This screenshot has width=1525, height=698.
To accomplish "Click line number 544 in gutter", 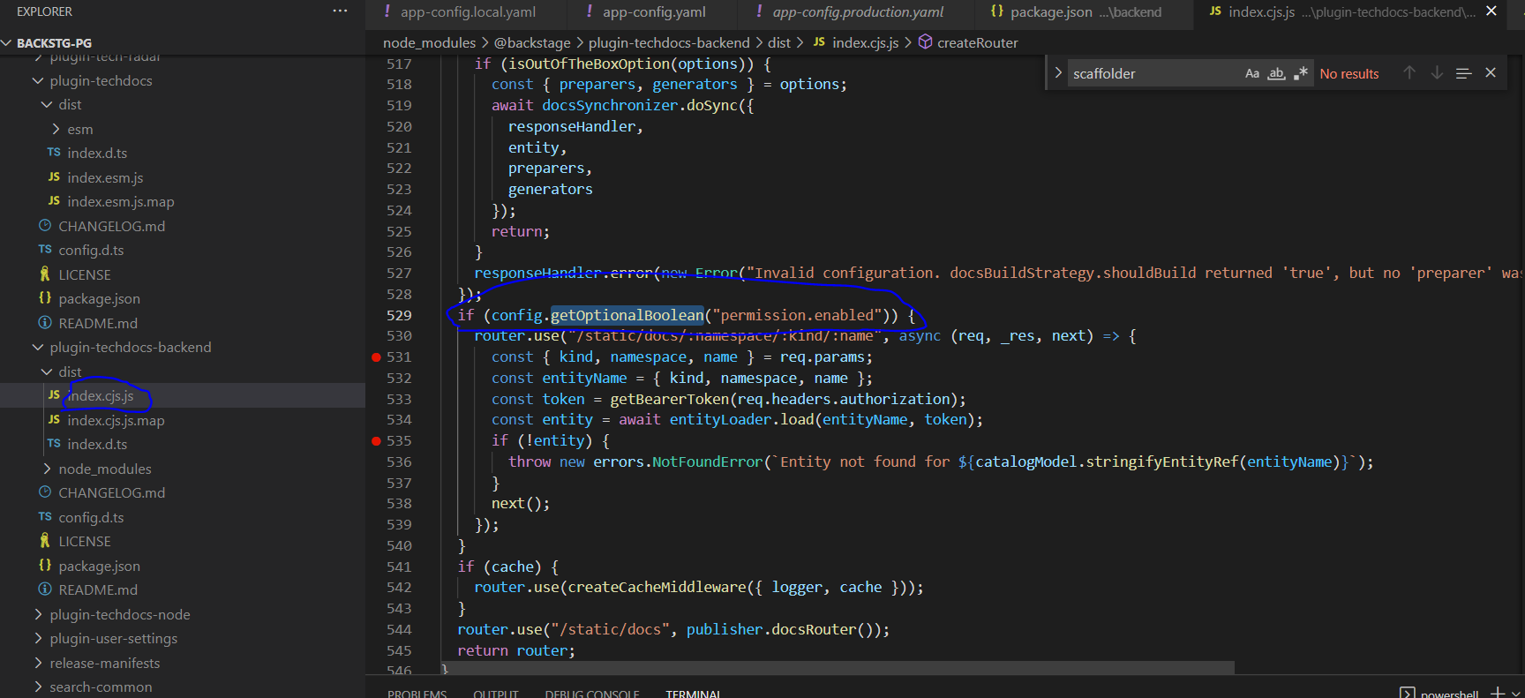I will point(399,629).
